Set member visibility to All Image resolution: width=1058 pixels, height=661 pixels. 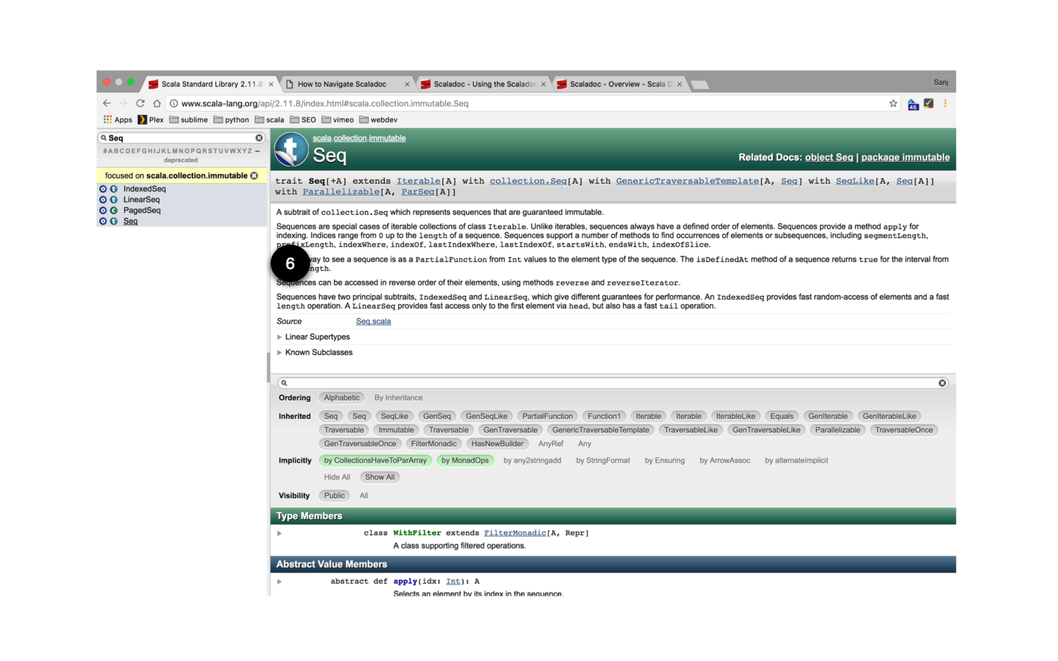click(363, 495)
